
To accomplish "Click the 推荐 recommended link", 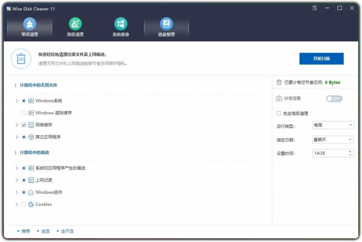I will pos(25,231).
